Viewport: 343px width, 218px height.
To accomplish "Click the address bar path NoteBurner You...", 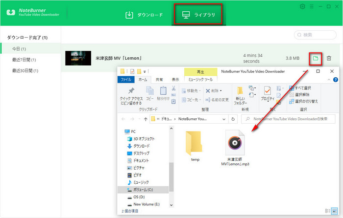I will [x=192, y=119].
